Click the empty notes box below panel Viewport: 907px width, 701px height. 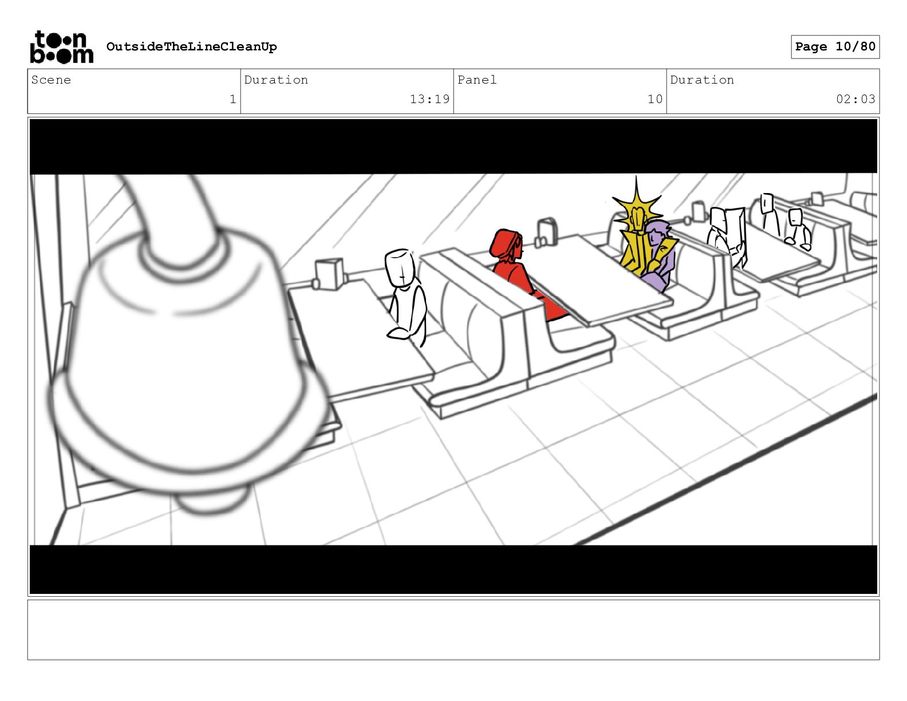click(x=453, y=630)
